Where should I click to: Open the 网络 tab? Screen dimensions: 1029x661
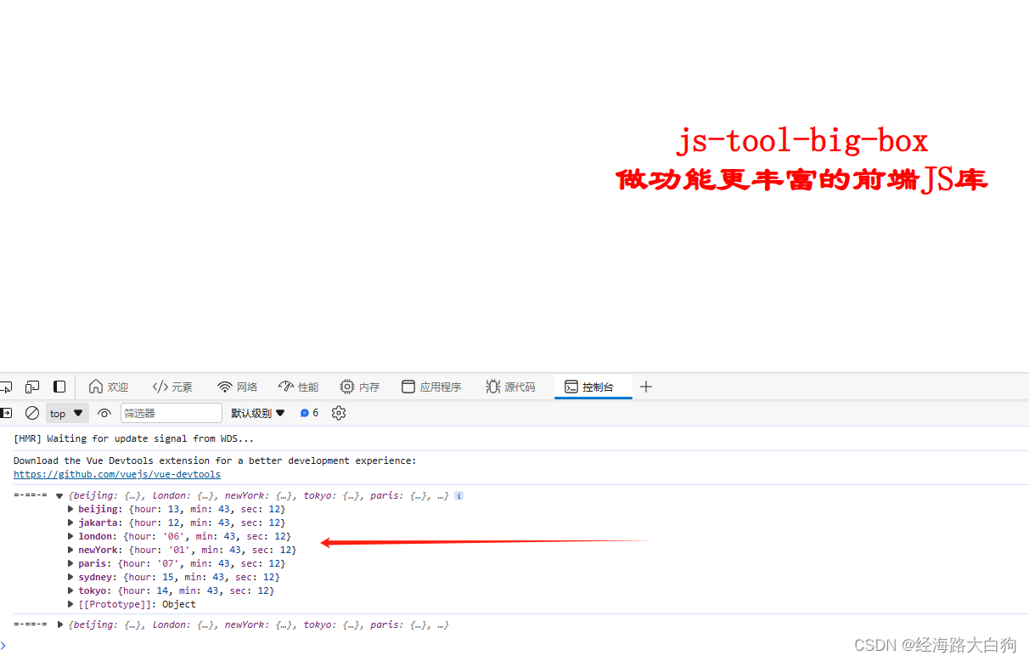[x=238, y=387]
